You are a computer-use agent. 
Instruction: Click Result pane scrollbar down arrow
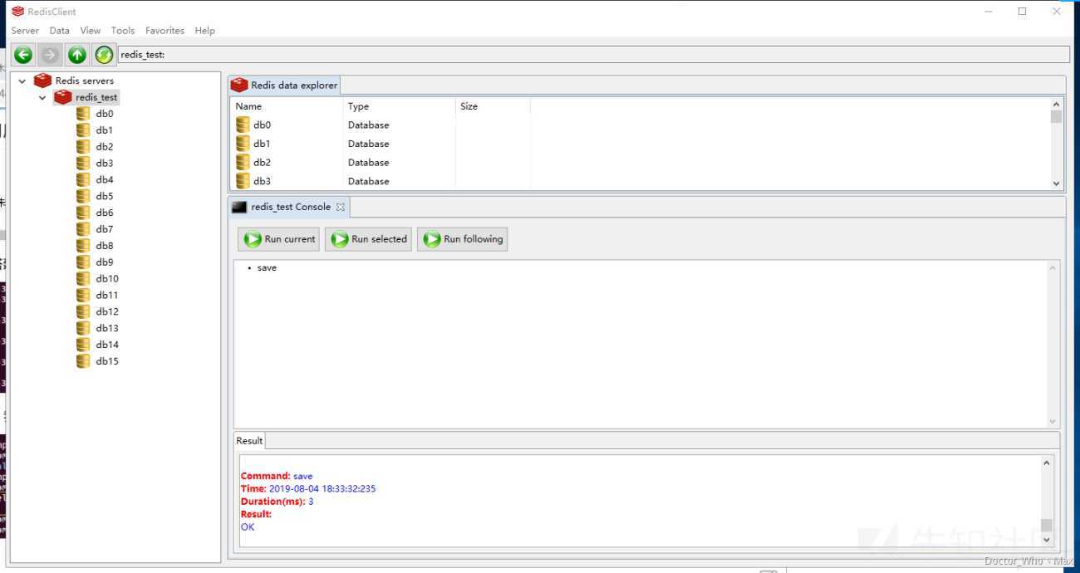pos(1047,540)
